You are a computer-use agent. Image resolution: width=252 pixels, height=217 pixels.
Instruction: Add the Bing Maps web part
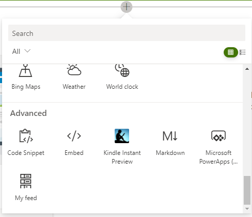26,77
